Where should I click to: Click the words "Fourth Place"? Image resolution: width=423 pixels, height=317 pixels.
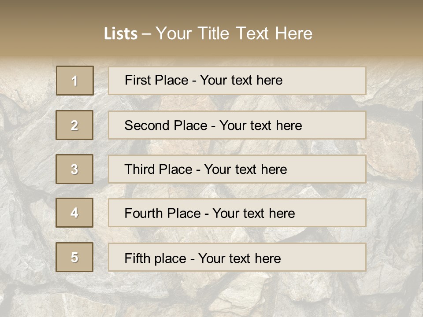[x=162, y=214]
